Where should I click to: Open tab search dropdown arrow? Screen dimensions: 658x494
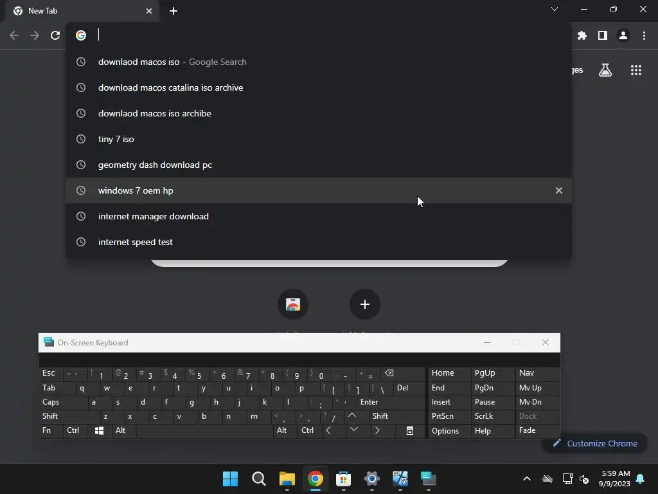(x=555, y=9)
